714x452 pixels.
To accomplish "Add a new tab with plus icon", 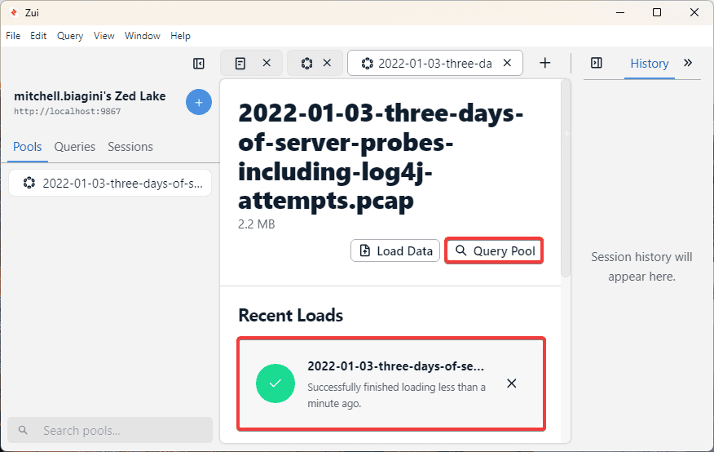I will 545,63.
